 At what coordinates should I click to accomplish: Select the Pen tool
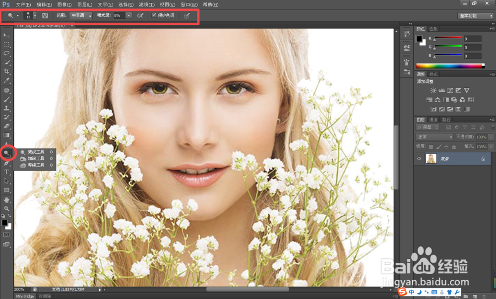(x=6, y=163)
